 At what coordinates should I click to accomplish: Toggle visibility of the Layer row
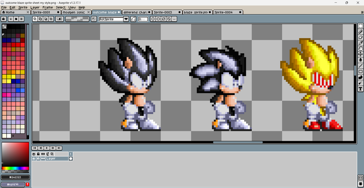click(x=34, y=158)
